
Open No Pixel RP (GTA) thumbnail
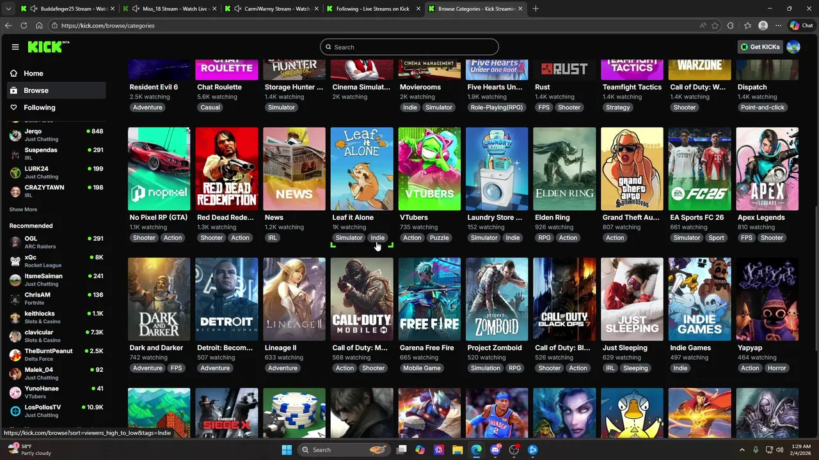(x=159, y=169)
